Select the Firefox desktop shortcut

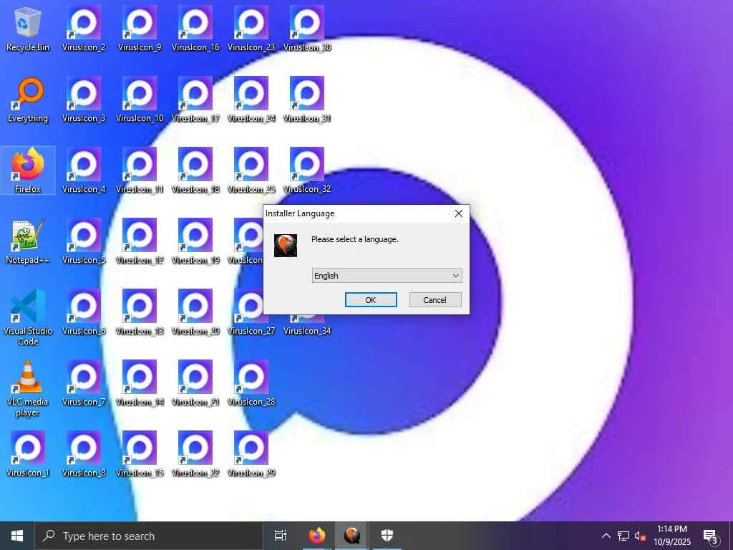(x=28, y=170)
